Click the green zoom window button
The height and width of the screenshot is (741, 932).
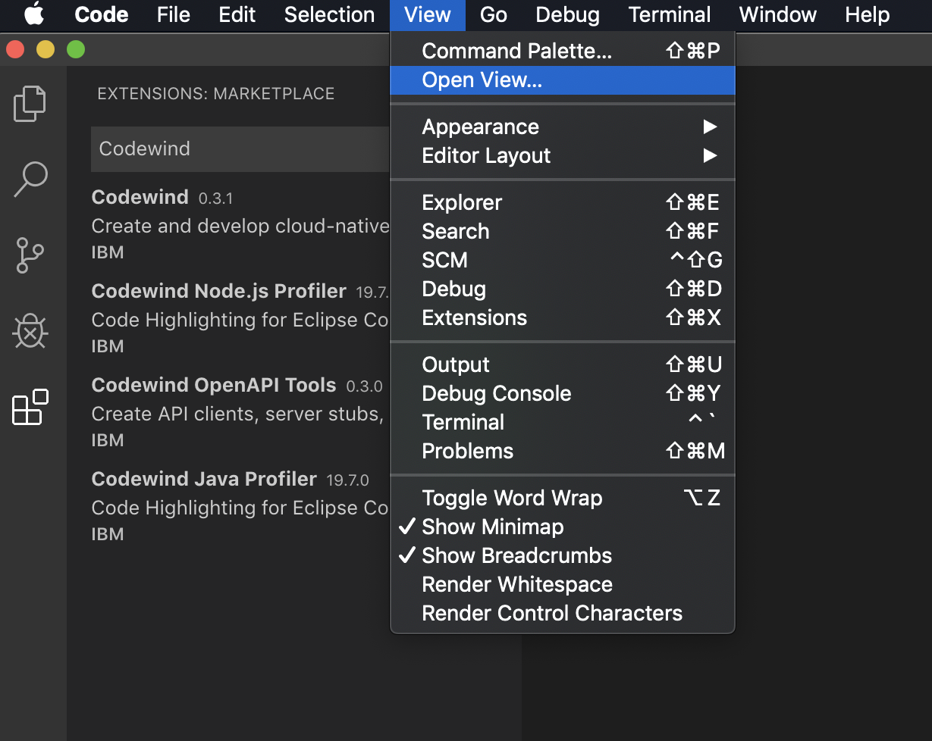point(76,50)
